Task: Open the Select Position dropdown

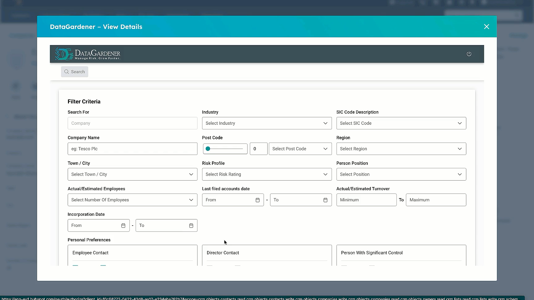Action: coord(401,174)
